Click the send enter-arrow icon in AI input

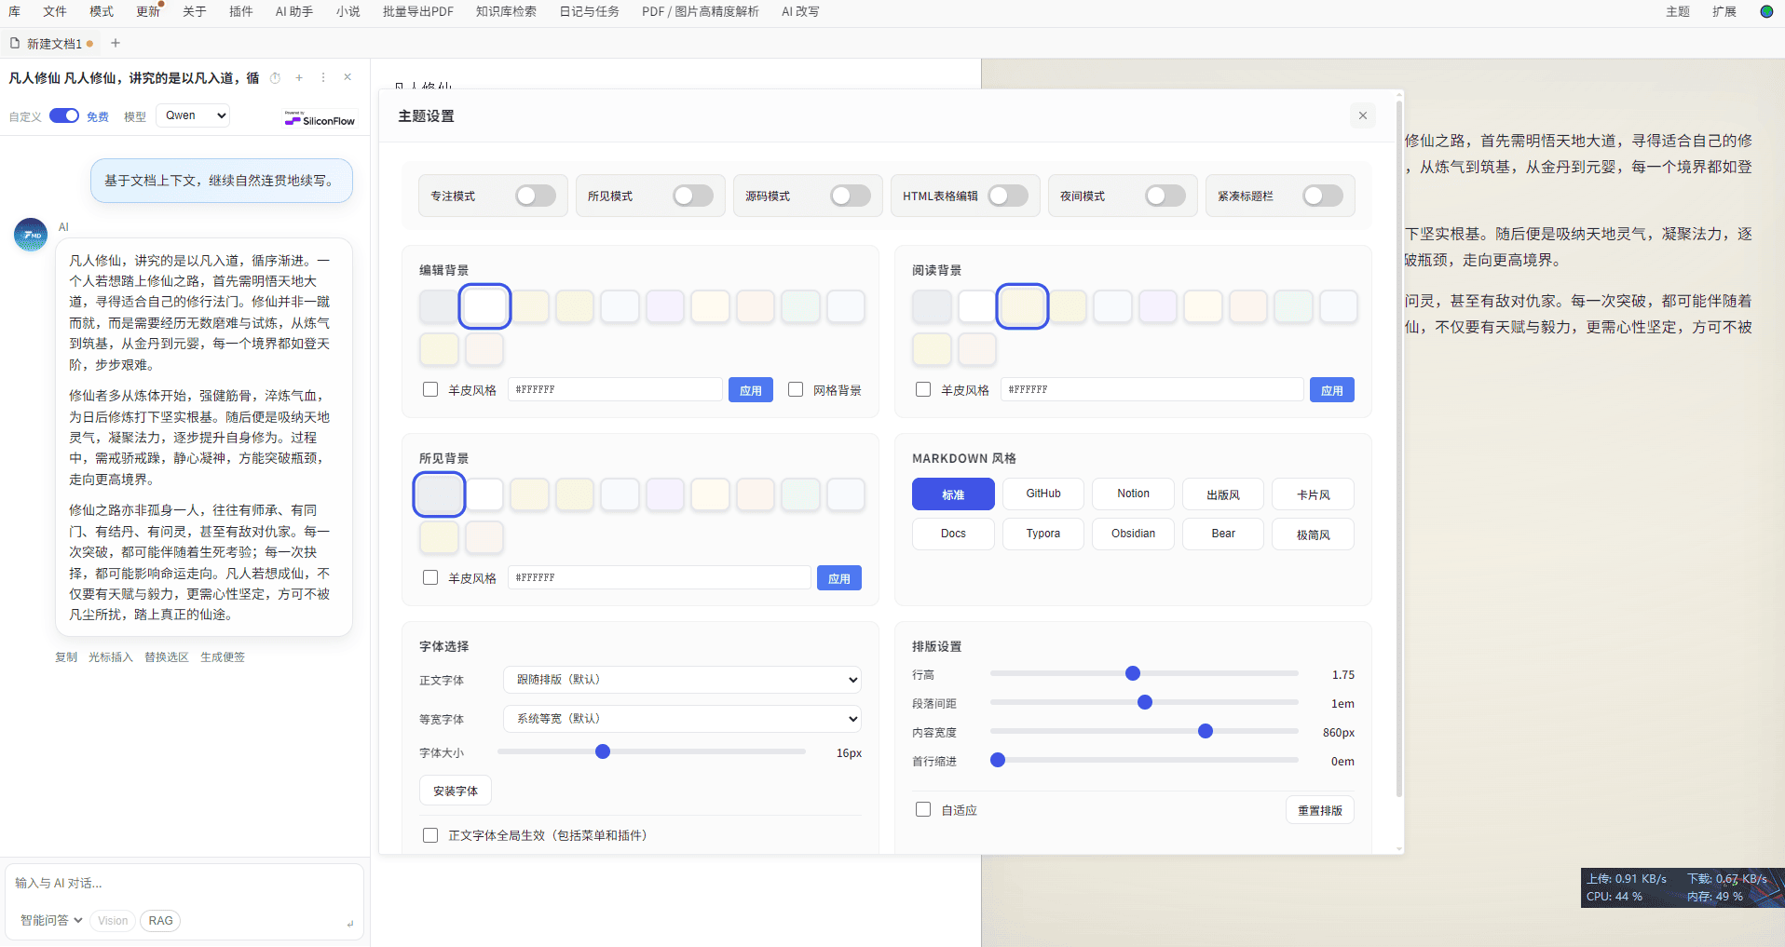pyautogui.click(x=349, y=924)
